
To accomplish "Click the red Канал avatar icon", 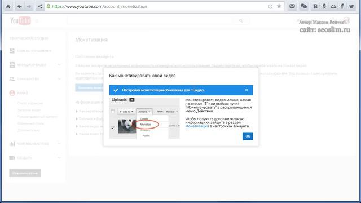I will point(12,93).
